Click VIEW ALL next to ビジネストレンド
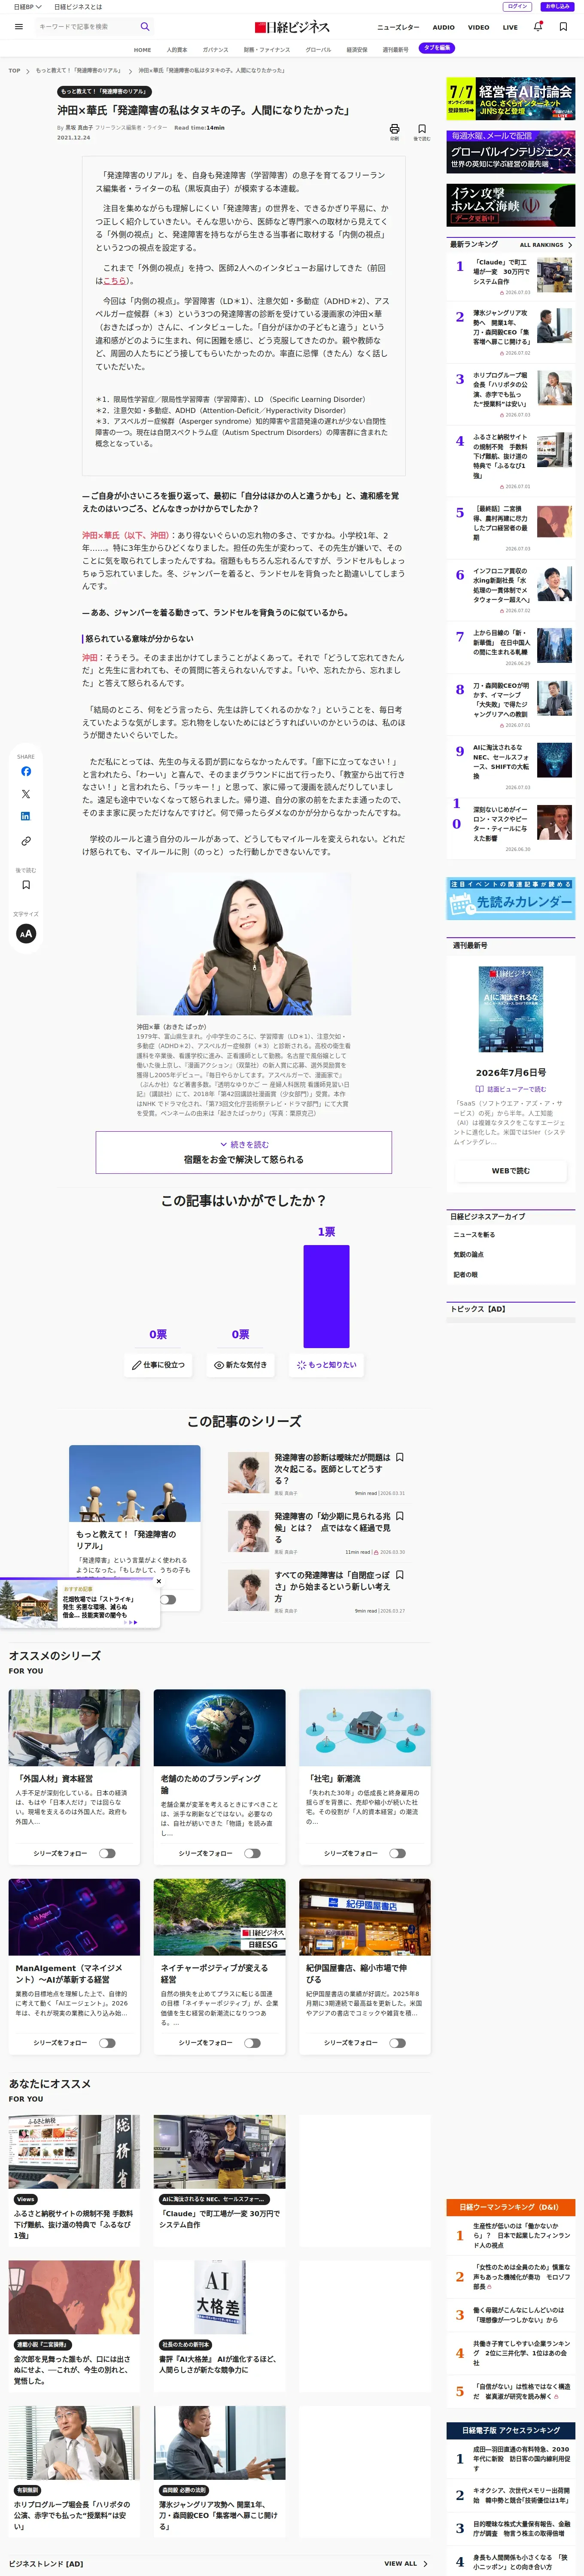 [405, 2563]
